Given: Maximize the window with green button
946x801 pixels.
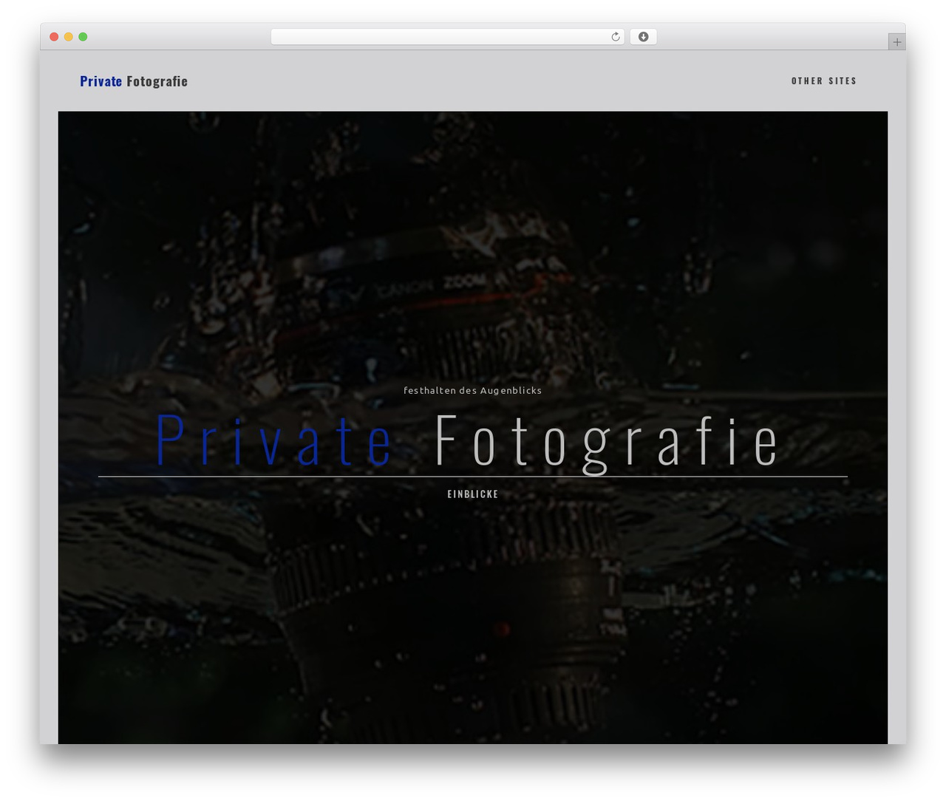Looking at the screenshot, I should click(83, 37).
